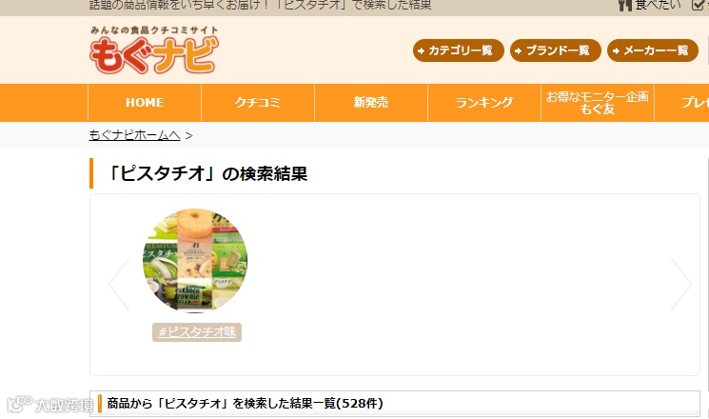This screenshot has width=709, height=419.
Task: Open the pistachio products circular thumbnail
Action: [x=195, y=261]
